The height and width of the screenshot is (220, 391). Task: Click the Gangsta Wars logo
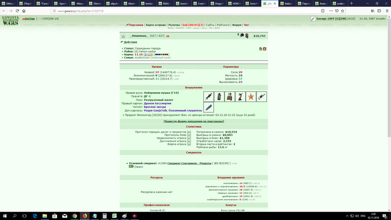point(11,21)
